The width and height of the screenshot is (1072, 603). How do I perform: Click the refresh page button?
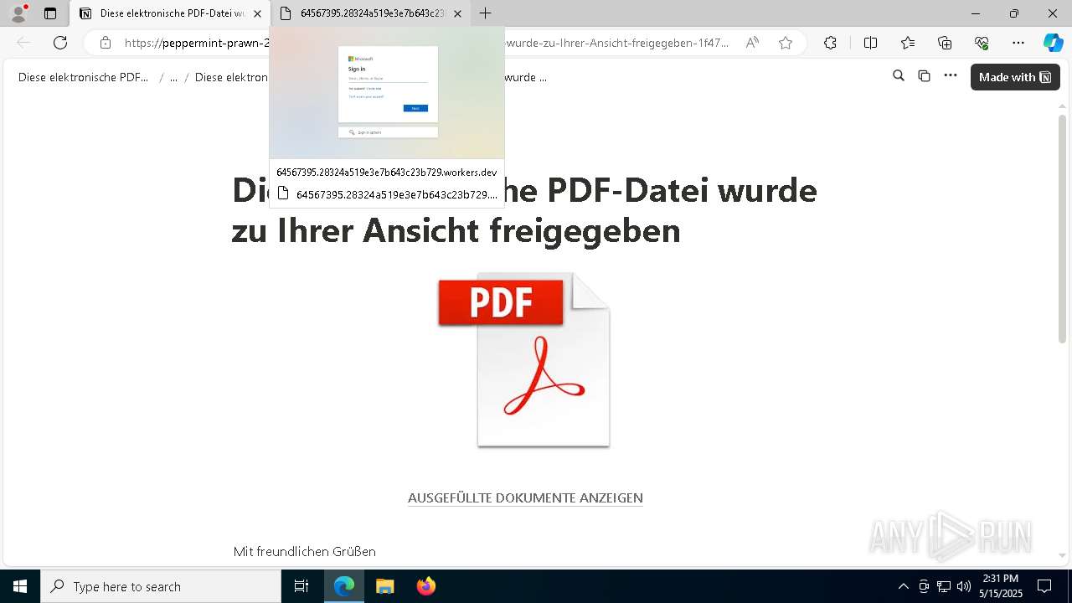click(x=60, y=43)
